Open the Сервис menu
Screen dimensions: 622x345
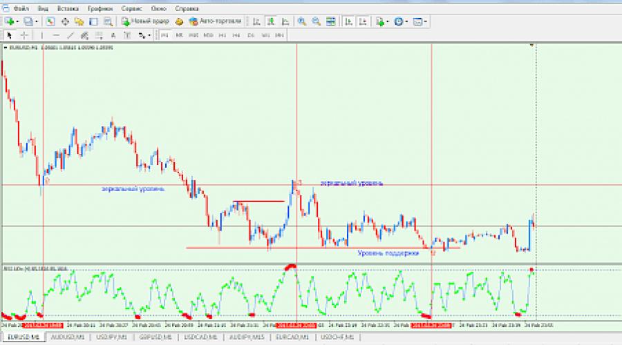coord(132,8)
